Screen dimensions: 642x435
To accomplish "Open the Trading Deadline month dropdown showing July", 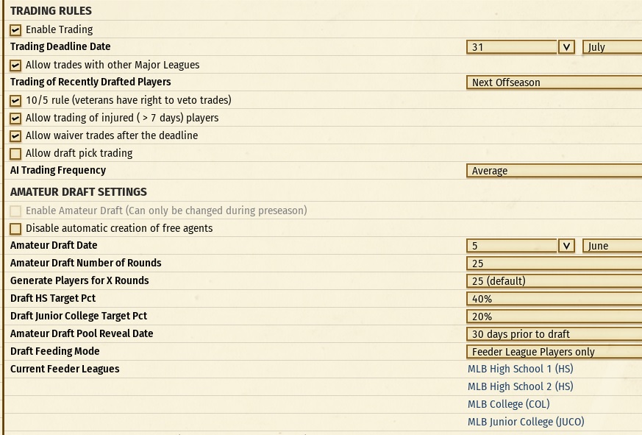I will 612,47.
